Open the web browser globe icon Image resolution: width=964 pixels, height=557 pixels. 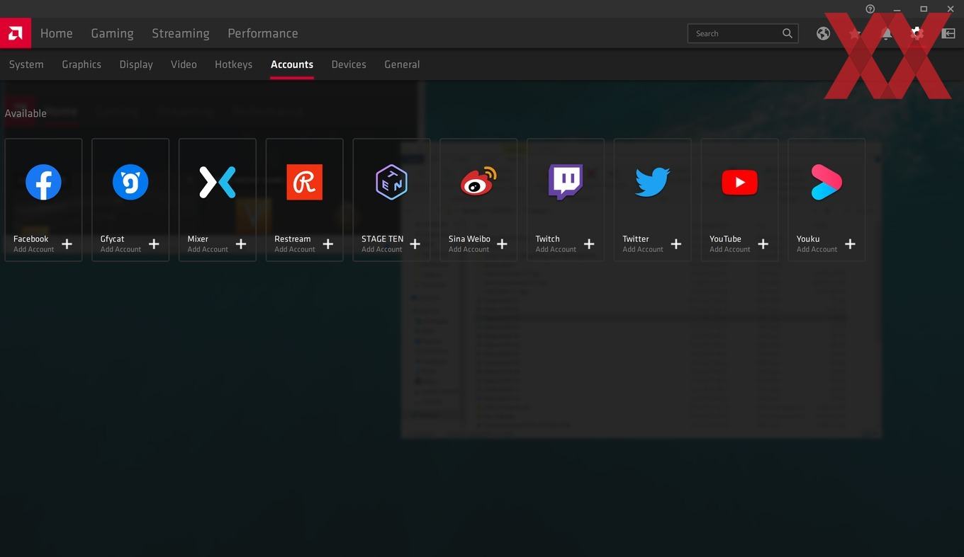coord(823,33)
